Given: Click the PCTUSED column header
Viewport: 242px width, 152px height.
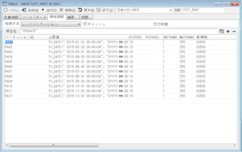Looking at the screenshot, I should tap(154, 37).
